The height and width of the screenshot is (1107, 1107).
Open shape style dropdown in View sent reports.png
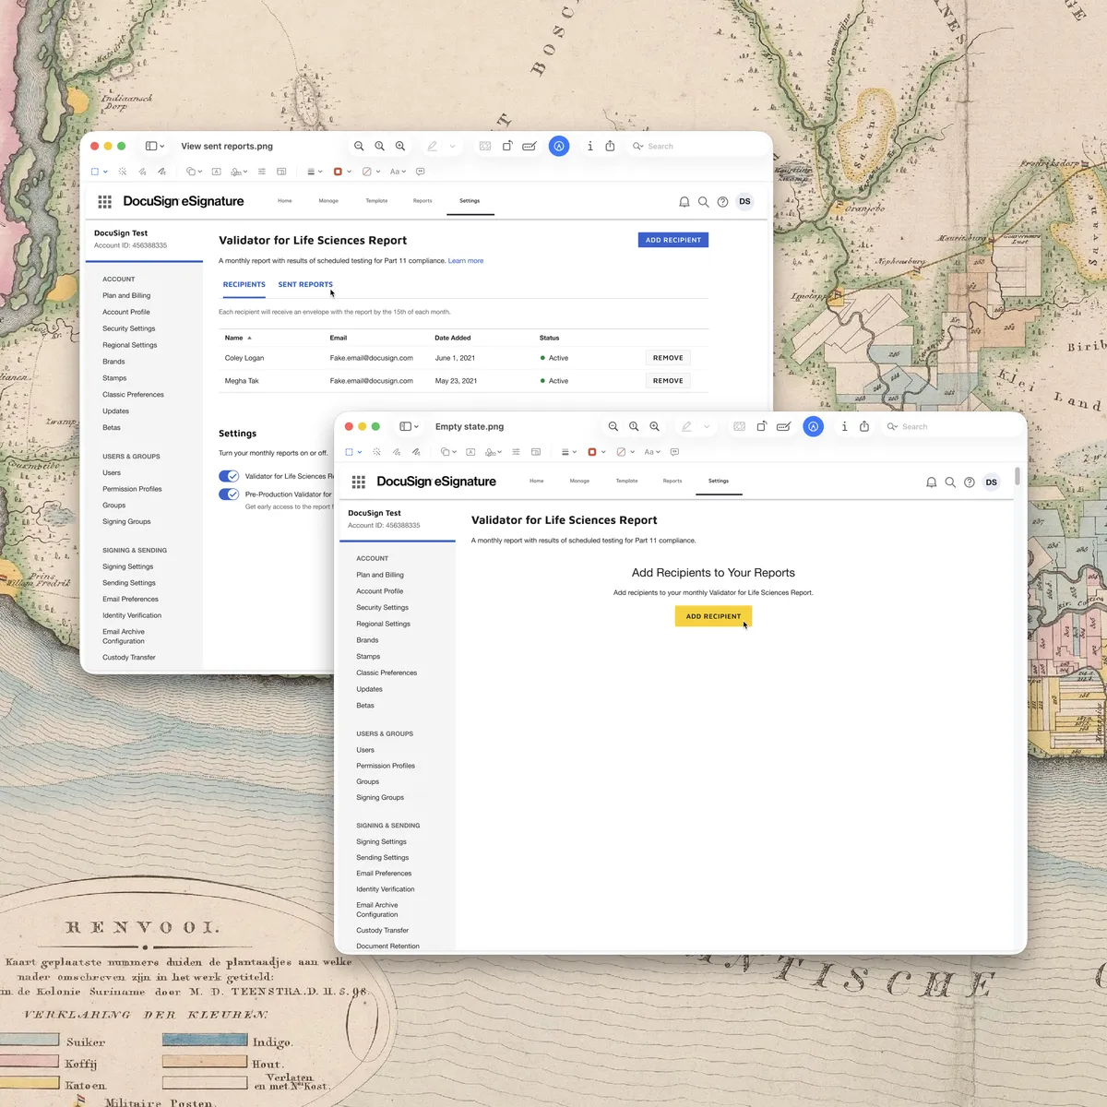click(x=314, y=172)
